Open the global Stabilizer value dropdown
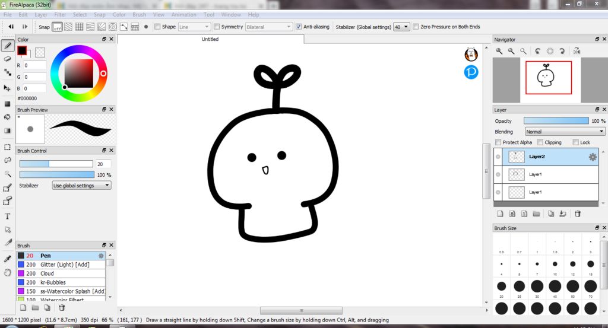The image size is (608, 328). [x=402, y=27]
